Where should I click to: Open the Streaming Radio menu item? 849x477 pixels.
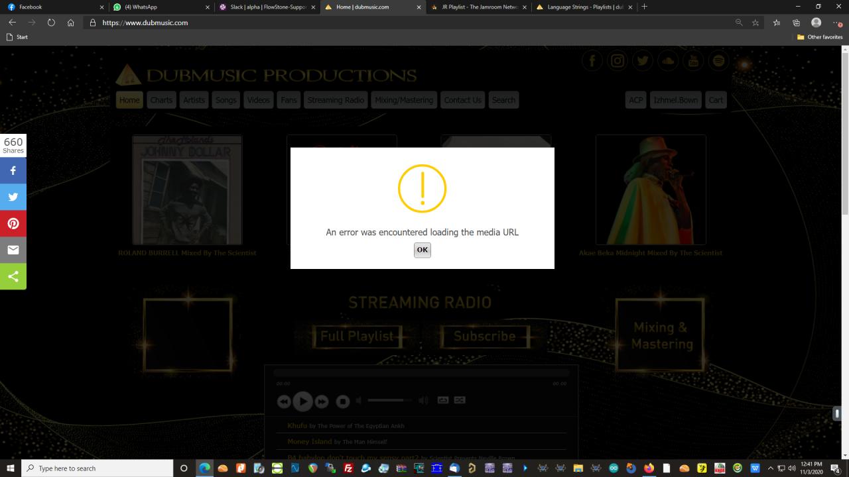336,100
